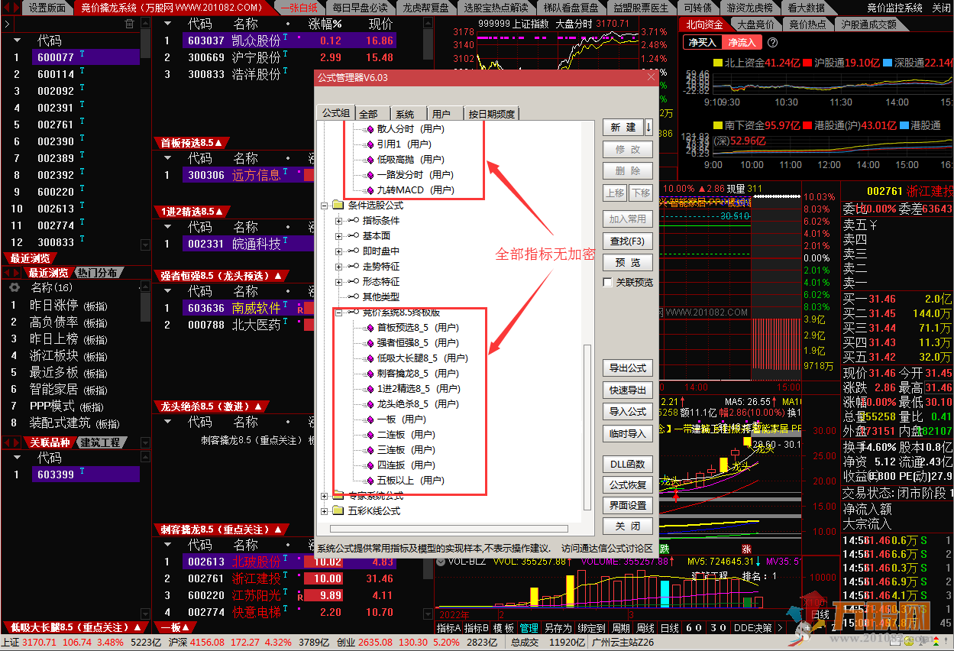Select the 引用1 formula icon
The image size is (954, 651).
pos(370,144)
